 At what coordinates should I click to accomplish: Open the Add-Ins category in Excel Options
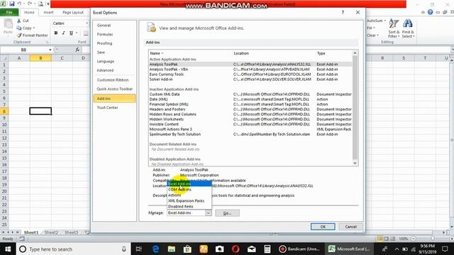click(115, 98)
